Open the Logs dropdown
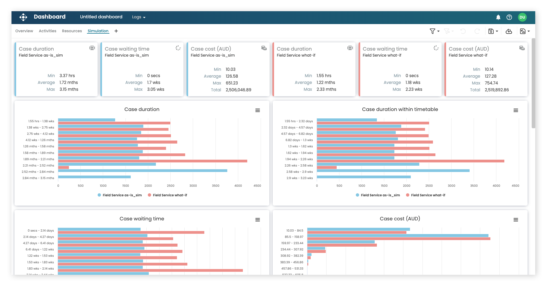 pyautogui.click(x=138, y=17)
